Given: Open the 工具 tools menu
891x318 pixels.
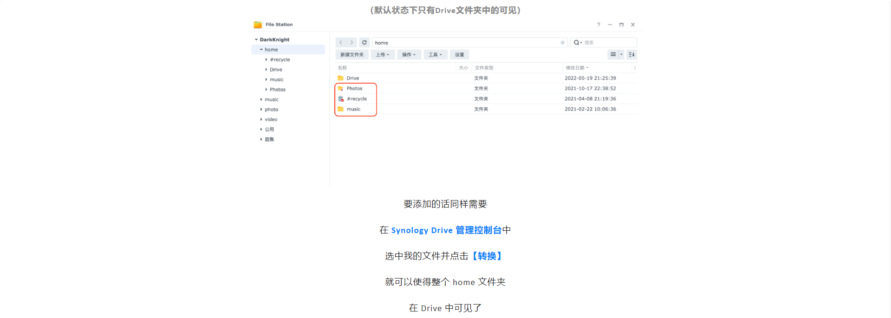Looking at the screenshot, I should pos(436,55).
